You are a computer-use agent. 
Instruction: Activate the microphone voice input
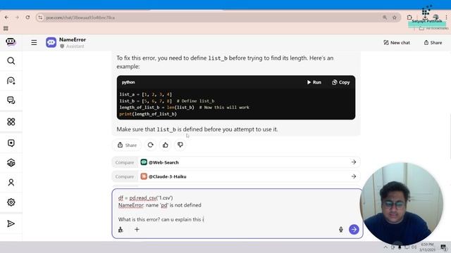pyautogui.click(x=341, y=230)
